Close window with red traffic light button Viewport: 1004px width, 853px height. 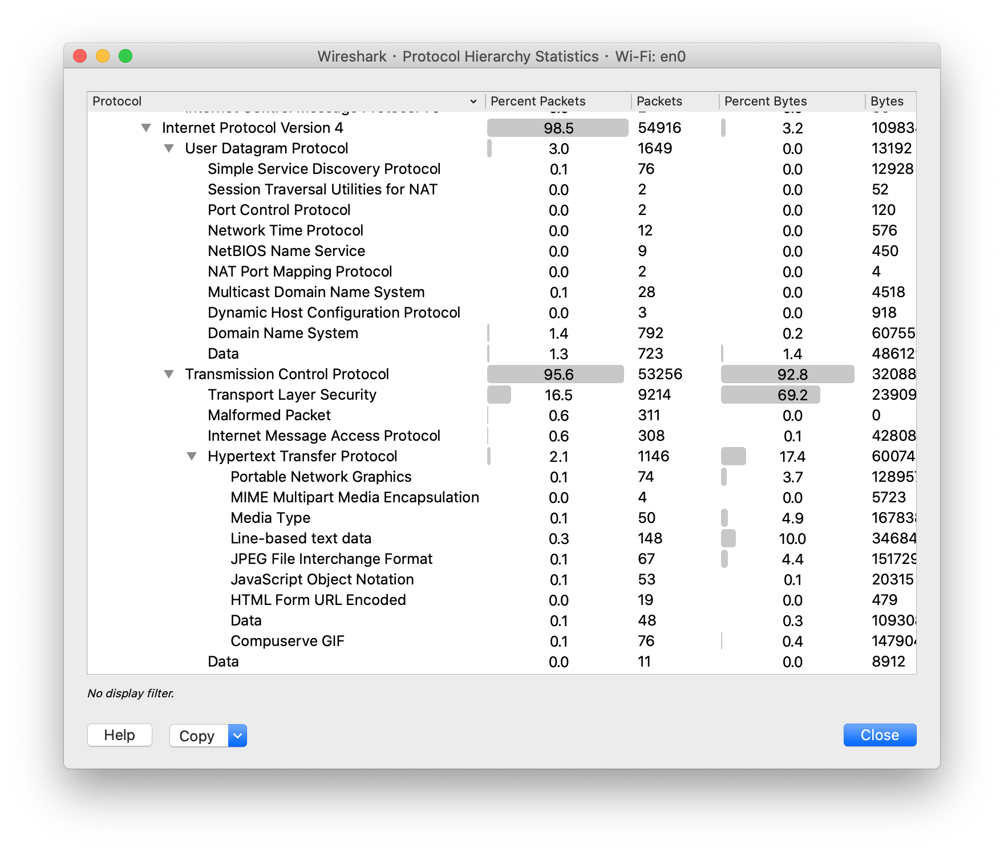80,56
